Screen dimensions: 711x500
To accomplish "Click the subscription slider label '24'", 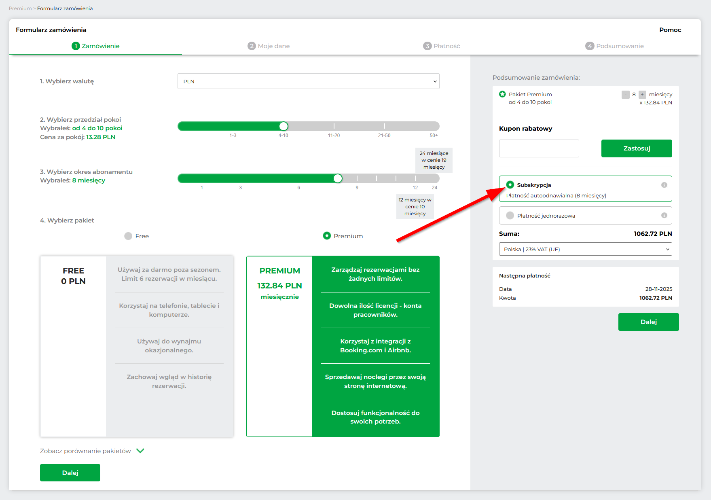I will [434, 188].
